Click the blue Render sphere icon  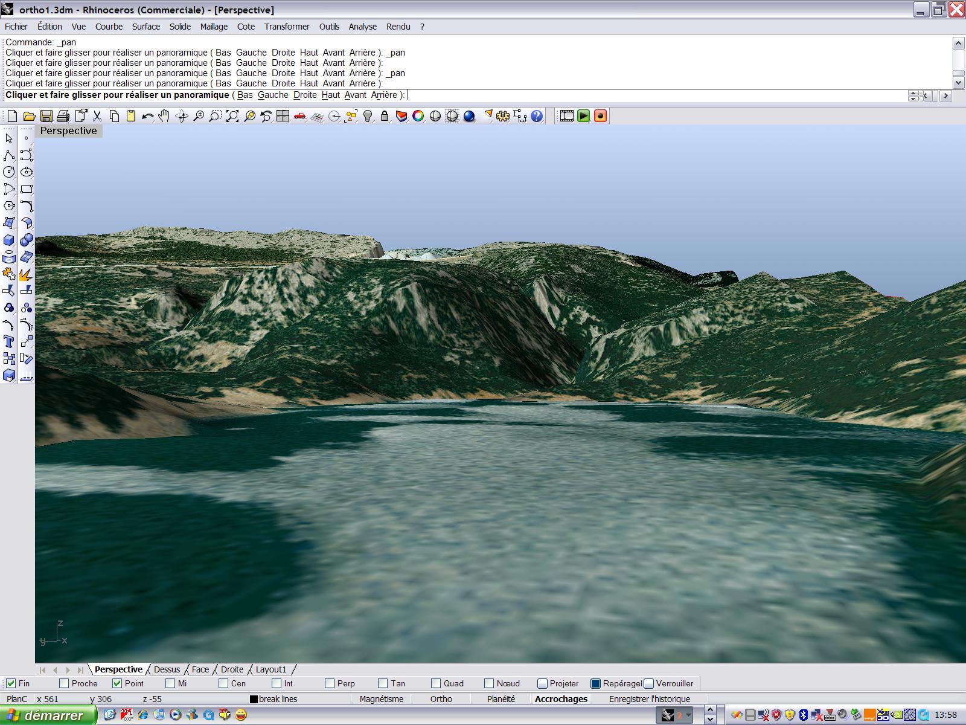click(x=469, y=116)
